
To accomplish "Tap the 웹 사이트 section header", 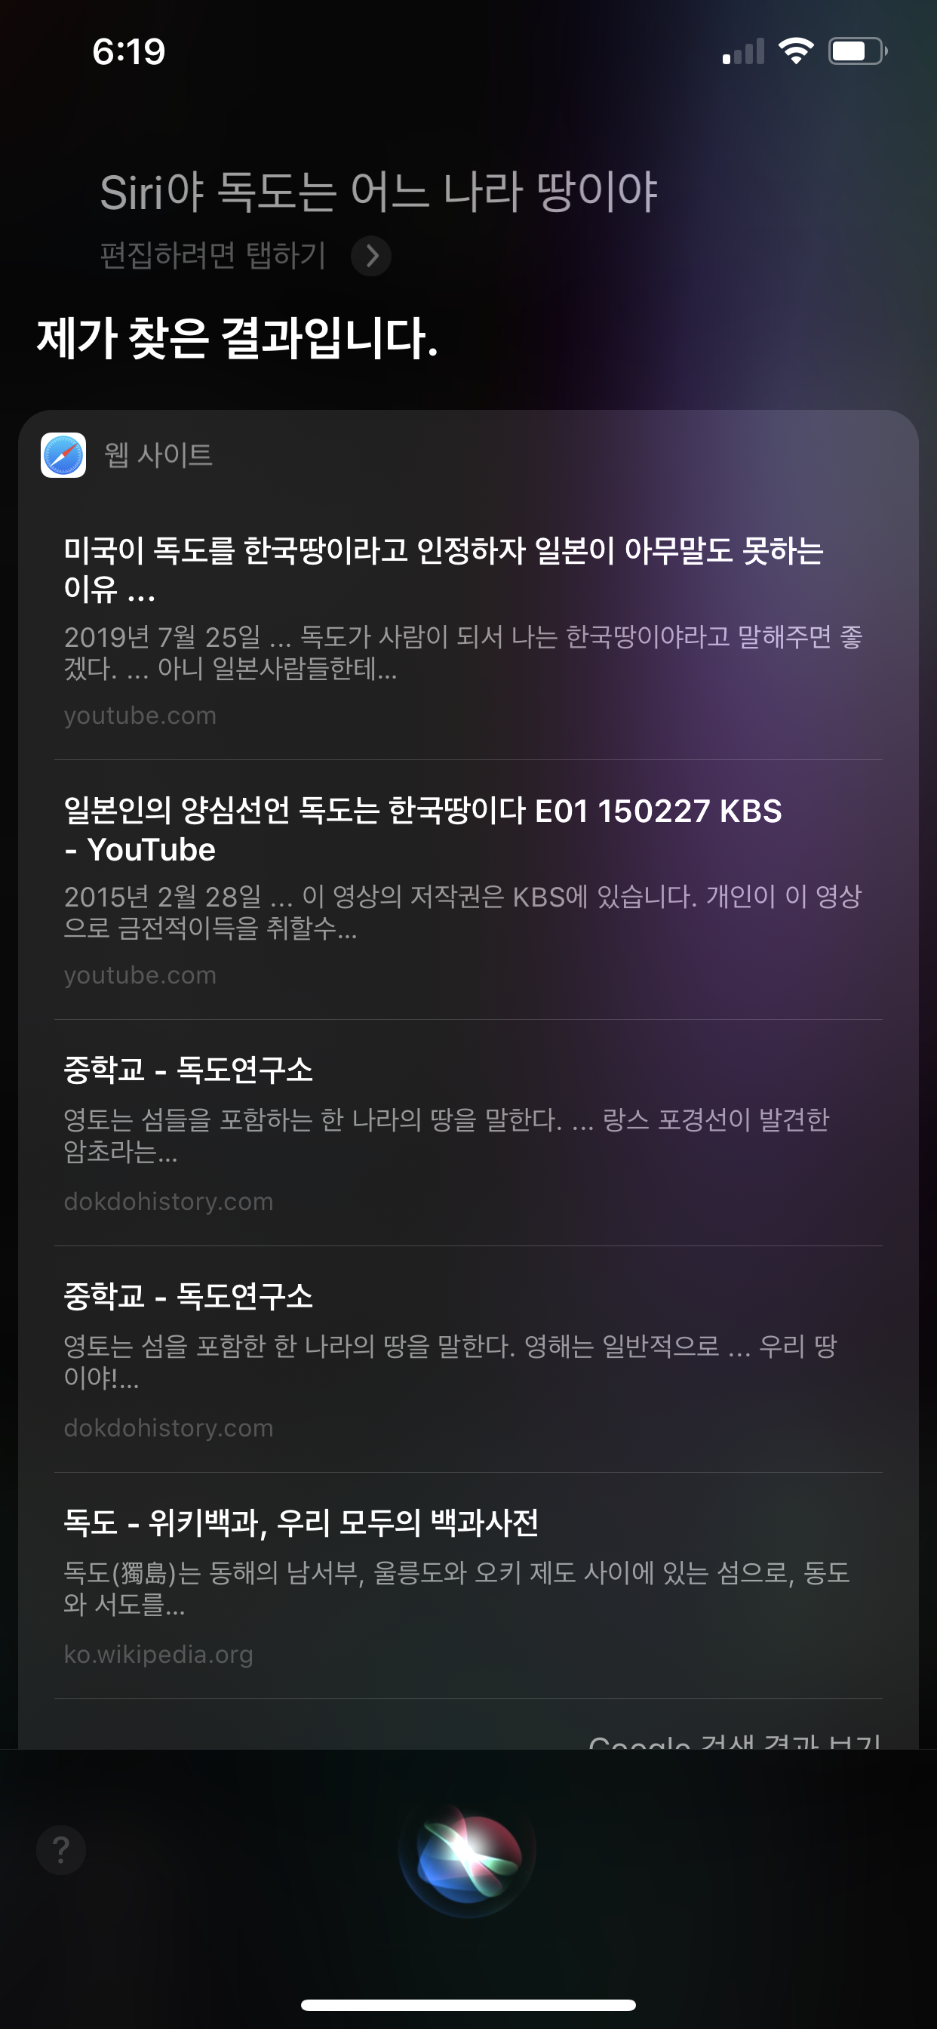I will (158, 454).
